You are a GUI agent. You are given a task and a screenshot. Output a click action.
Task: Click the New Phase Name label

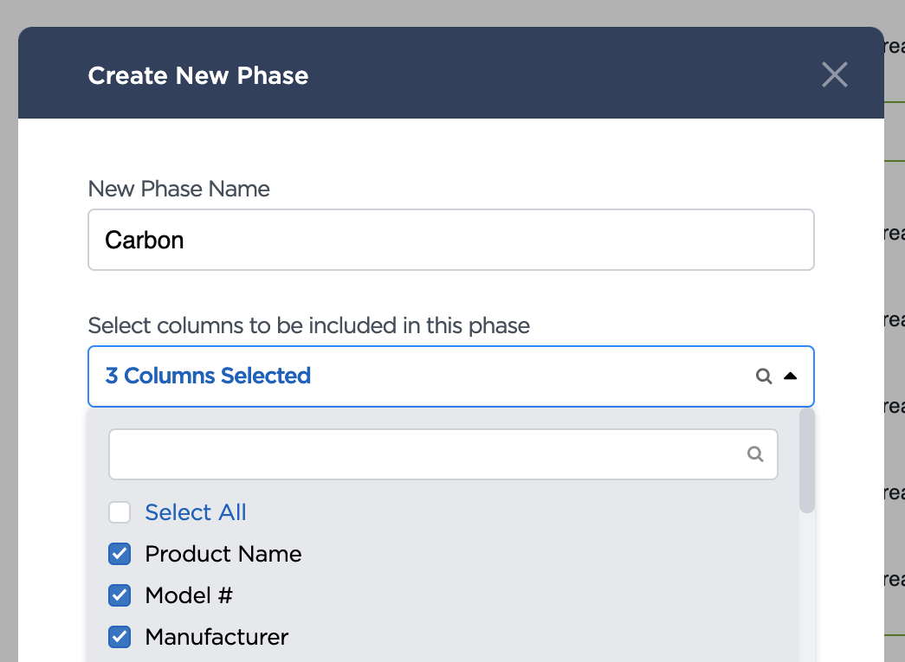[x=179, y=189]
